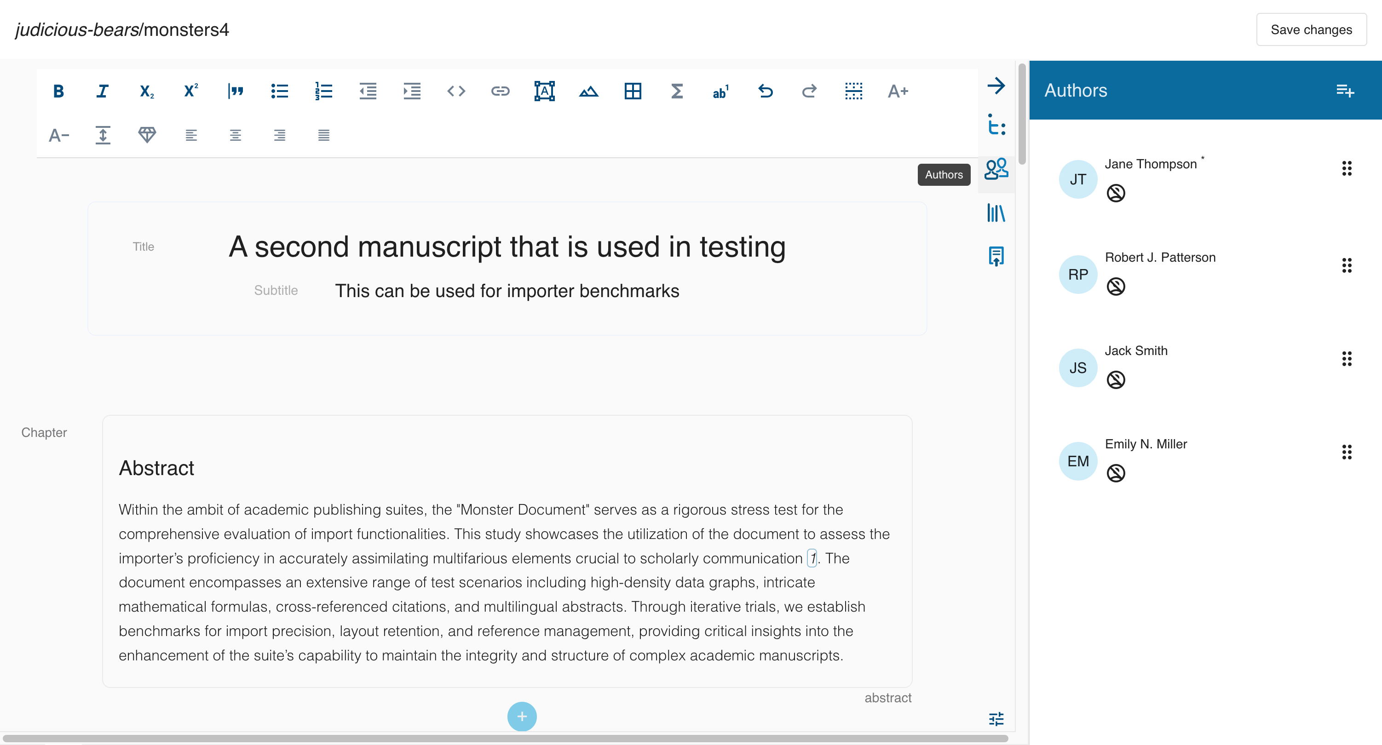Image resolution: width=1382 pixels, height=745 pixels.
Task: Click the Save changes button
Action: coord(1311,29)
